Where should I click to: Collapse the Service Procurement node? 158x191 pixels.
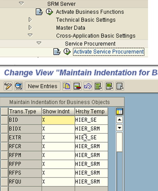39,43
